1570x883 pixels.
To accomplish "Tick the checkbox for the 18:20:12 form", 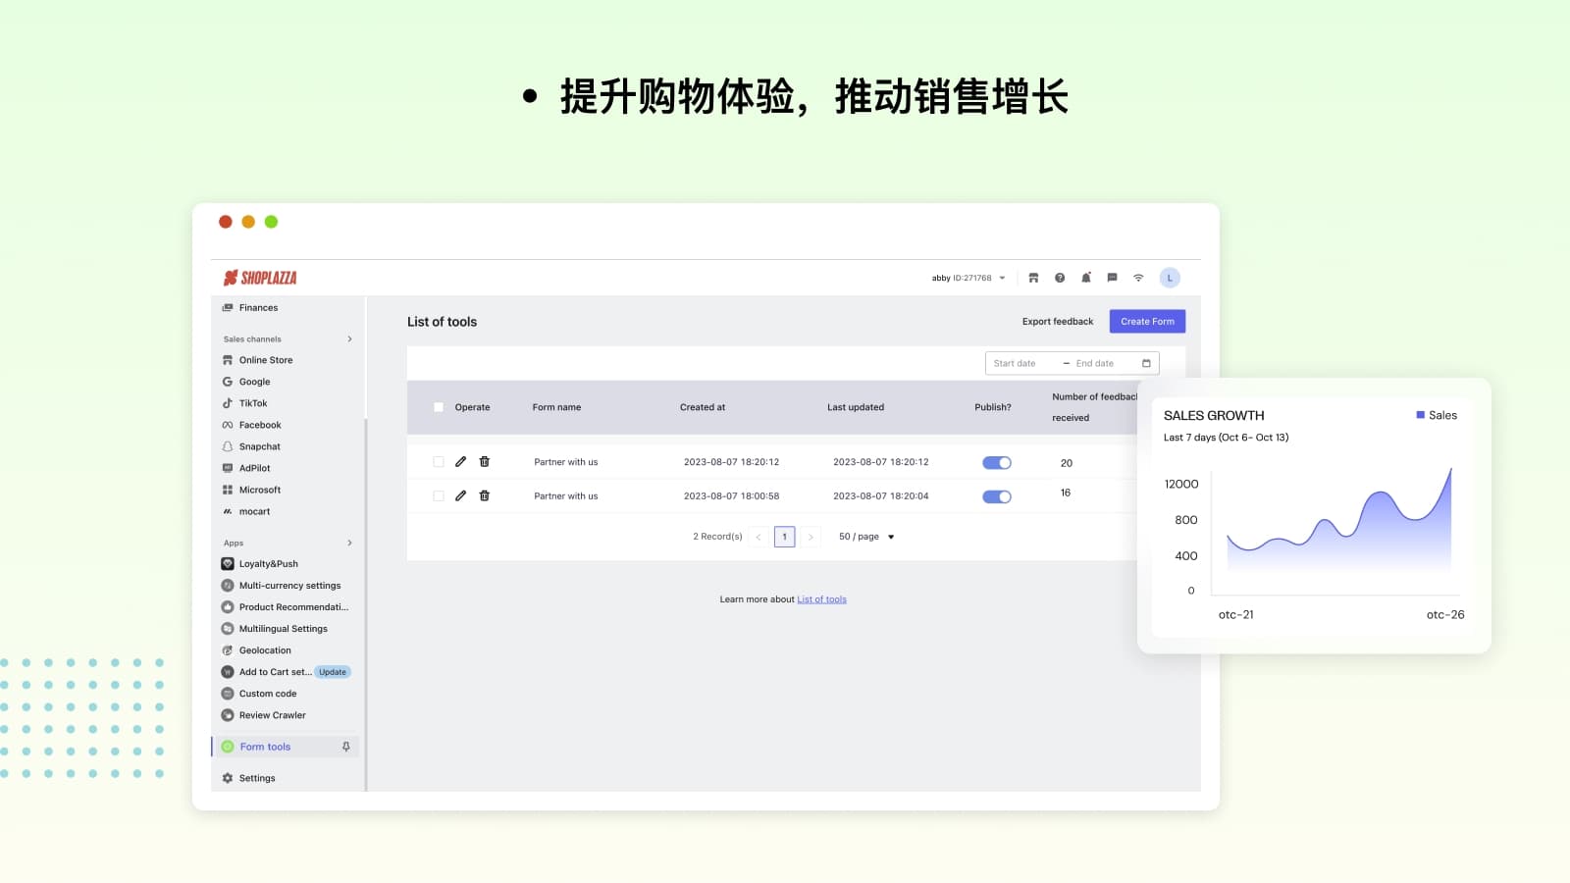I will point(439,461).
